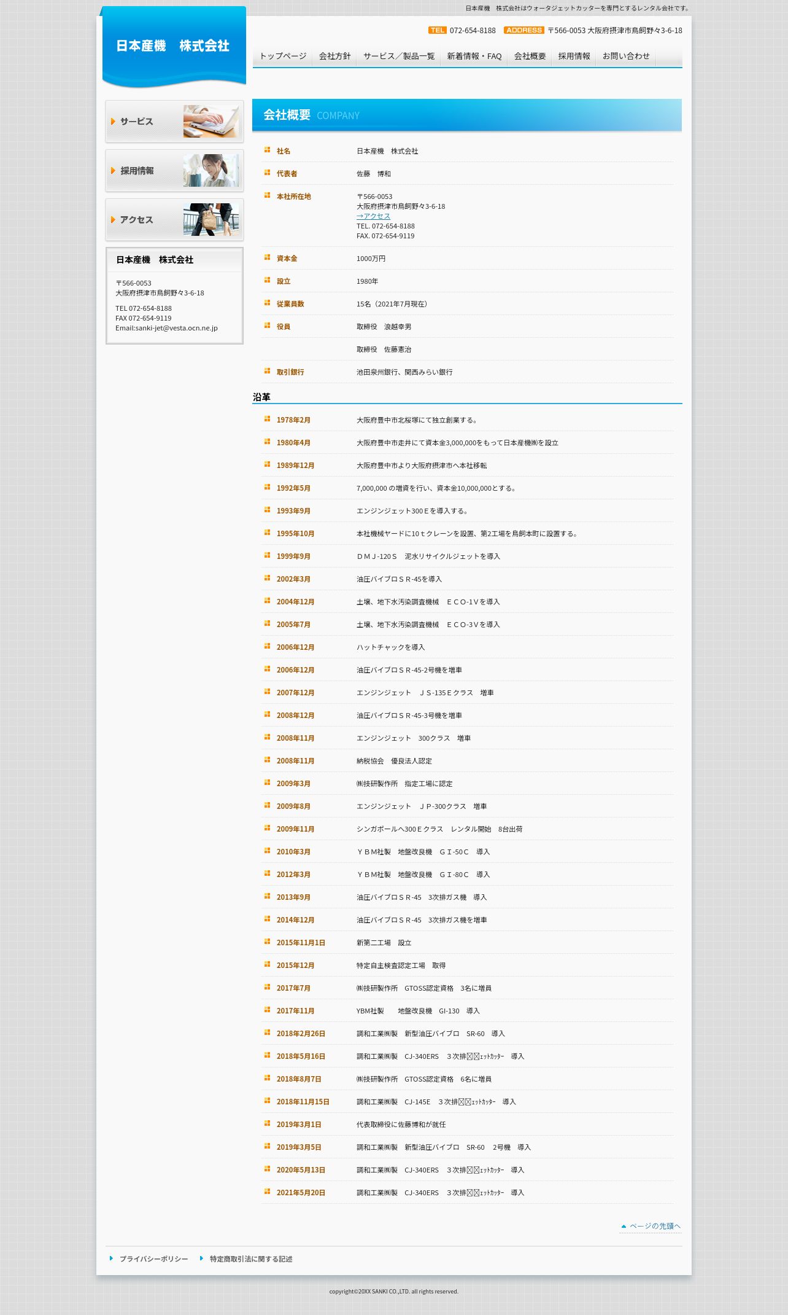Click the bullet icon beside 設立
The height and width of the screenshot is (1315, 788).
[267, 280]
